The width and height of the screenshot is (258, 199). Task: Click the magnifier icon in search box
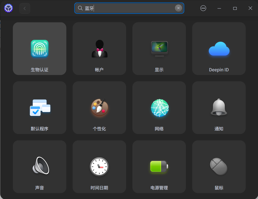pos(80,8)
